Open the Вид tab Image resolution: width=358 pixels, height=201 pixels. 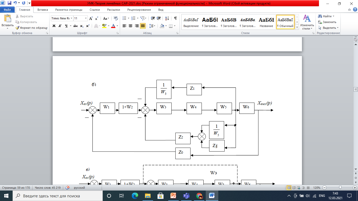[161, 10]
